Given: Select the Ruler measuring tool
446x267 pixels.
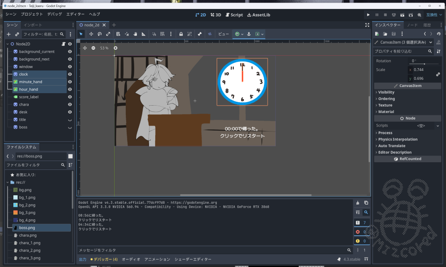Looking at the screenshot, I should coord(144,34).
